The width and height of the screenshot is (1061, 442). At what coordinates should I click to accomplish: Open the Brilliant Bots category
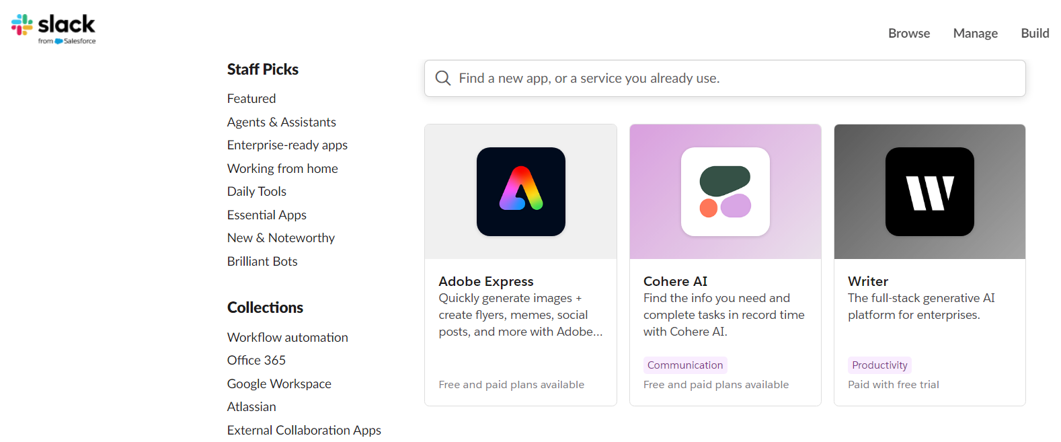coord(262,261)
